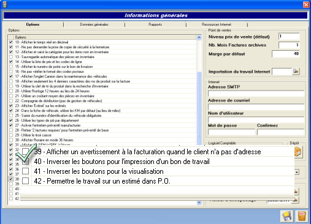The height and width of the screenshot is (224, 311).
Task: Click the Adresse SMTP input field
Action: point(256,94)
